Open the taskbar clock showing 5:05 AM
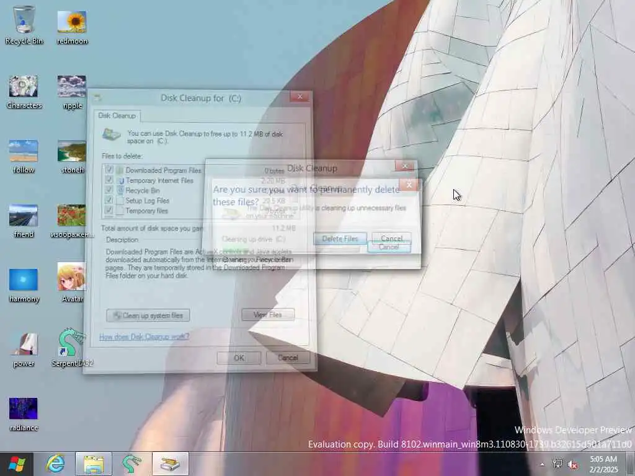 tap(604, 464)
